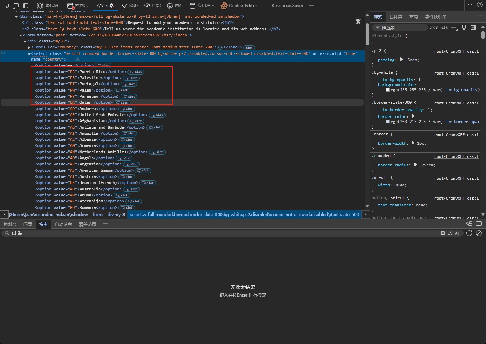Screen dimensions: 486x344
Task: Toggle match case Aa search option
Action: (x=457, y=233)
